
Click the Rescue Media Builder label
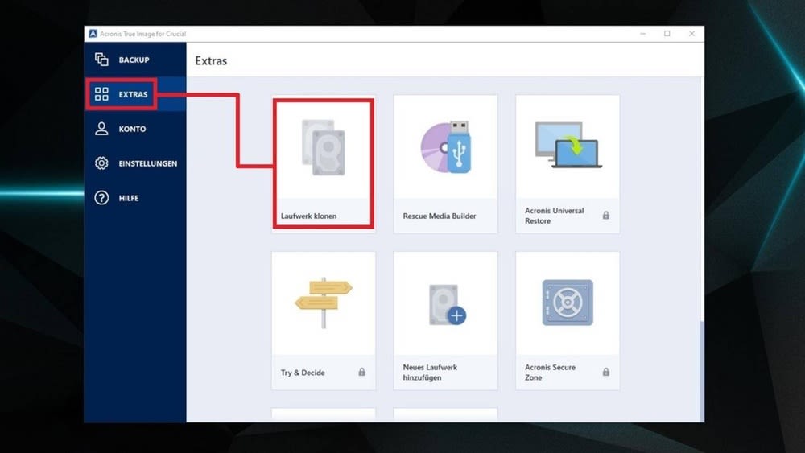tap(440, 216)
